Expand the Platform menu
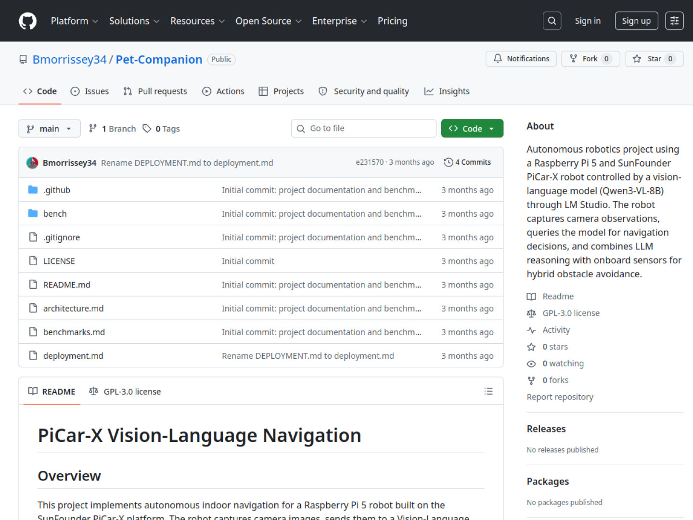 click(x=75, y=21)
